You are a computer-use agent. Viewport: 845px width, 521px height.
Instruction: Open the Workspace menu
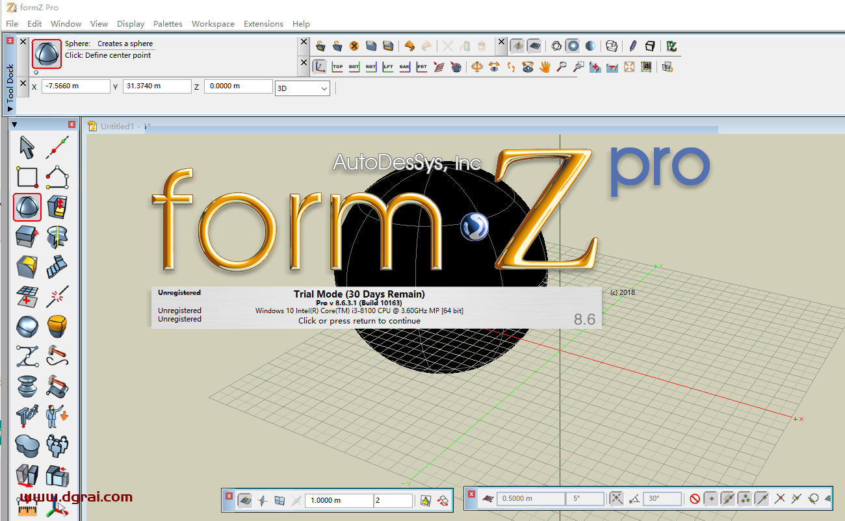(x=213, y=23)
